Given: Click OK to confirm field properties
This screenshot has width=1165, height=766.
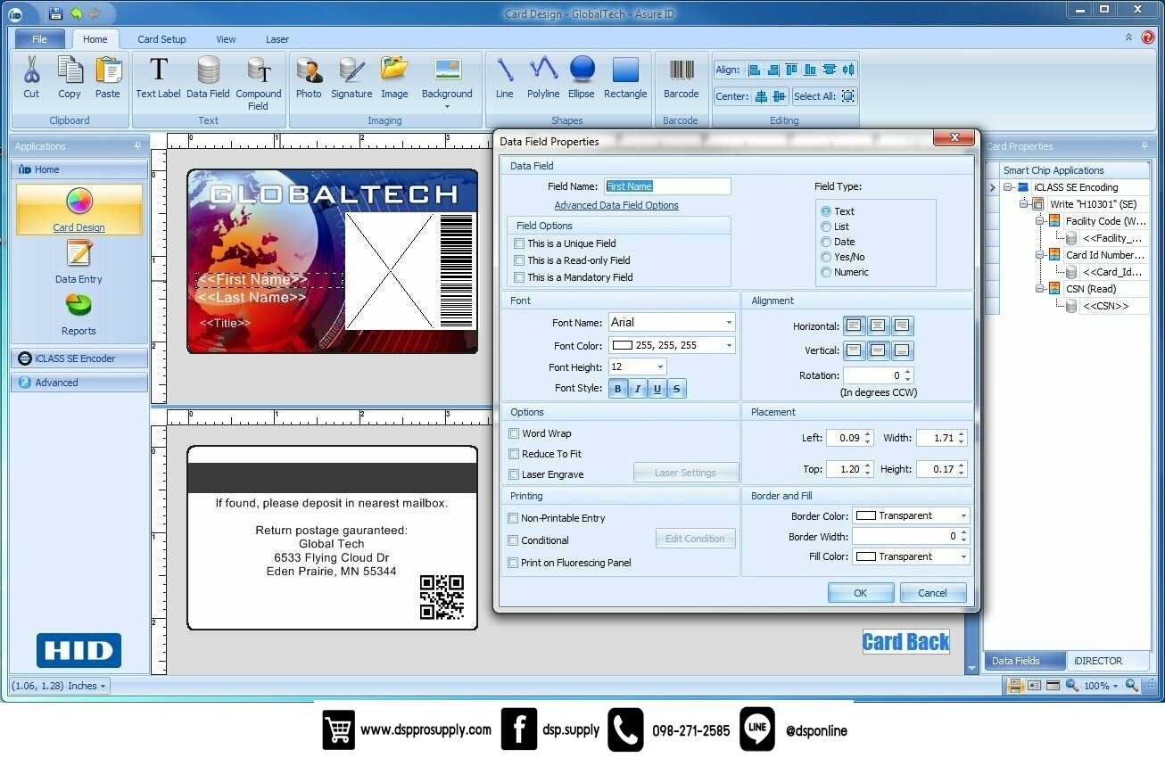Looking at the screenshot, I should click(860, 592).
